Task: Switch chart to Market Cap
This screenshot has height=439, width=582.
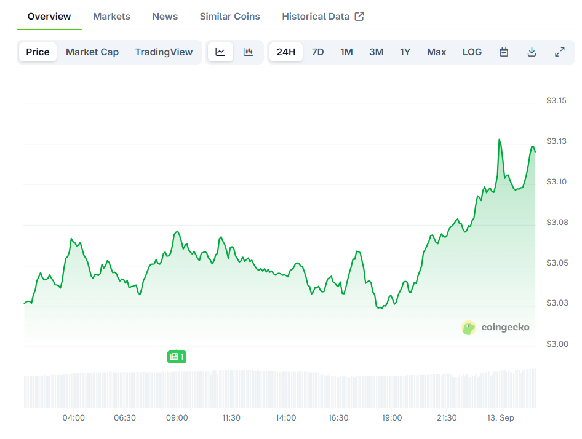Action: pos(92,52)
